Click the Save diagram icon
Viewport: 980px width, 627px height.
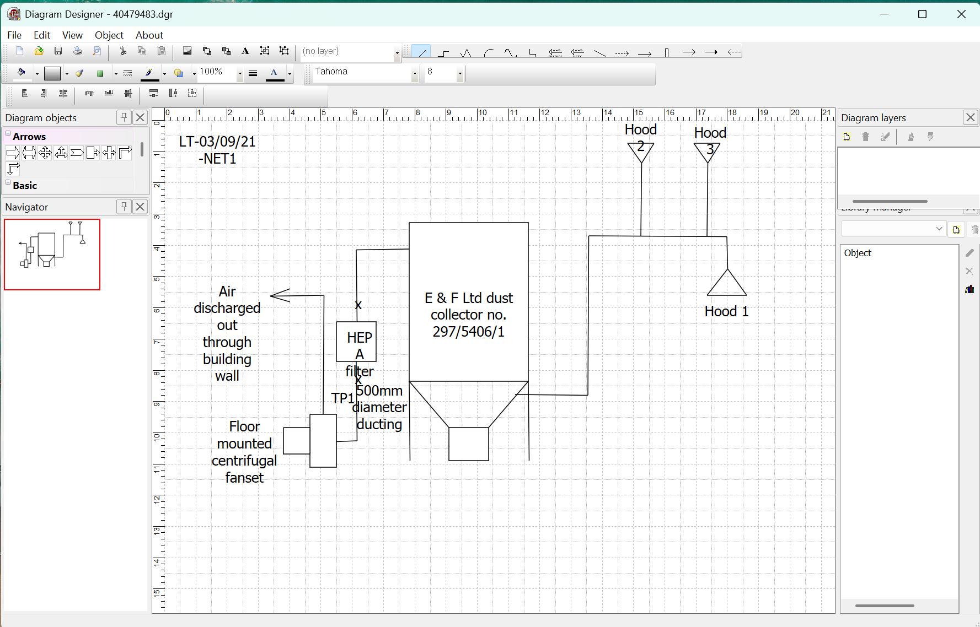tap(58, 51)
